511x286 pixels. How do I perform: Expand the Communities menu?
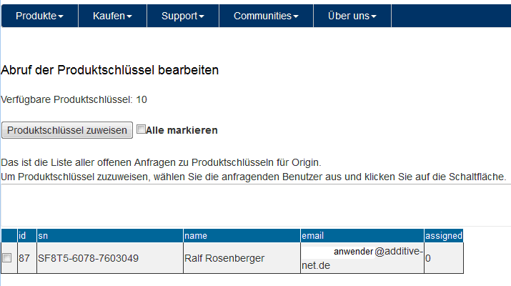(x=266, y=16)
